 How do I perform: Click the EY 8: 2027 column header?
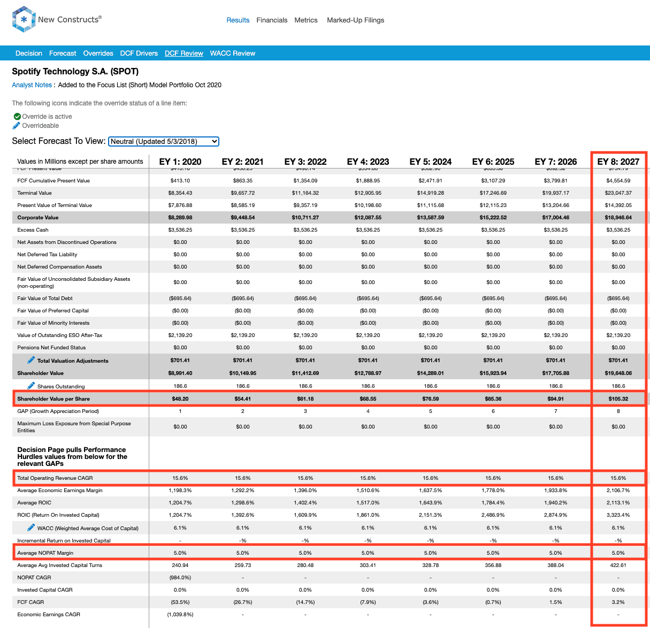618,162
